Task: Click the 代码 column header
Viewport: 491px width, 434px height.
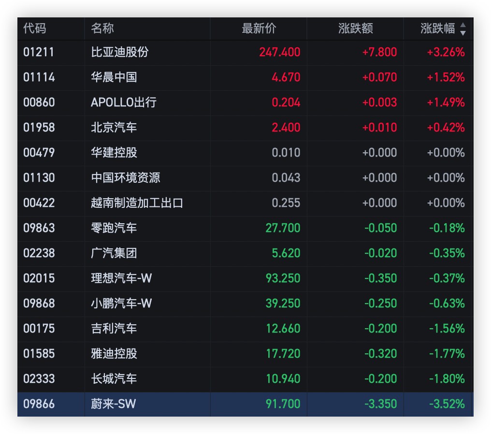Action: point(35,29)
